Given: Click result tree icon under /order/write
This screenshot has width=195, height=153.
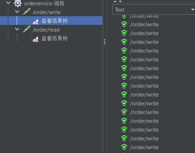Looking at the screenshot, I should click(x=35, y=21).
